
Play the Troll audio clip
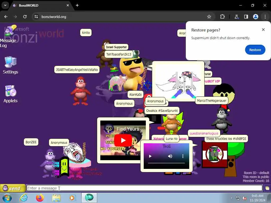point(150,156)
